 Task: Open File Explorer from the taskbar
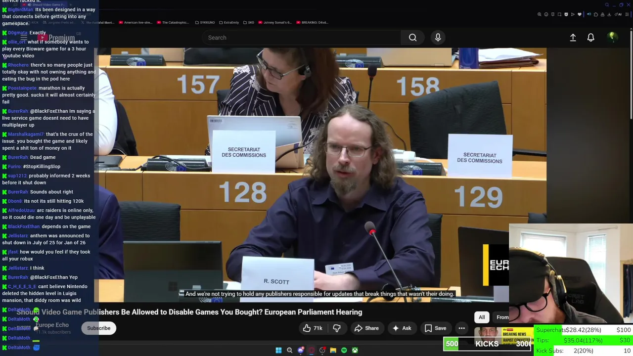pyautogui.click(x=333, y=350)
